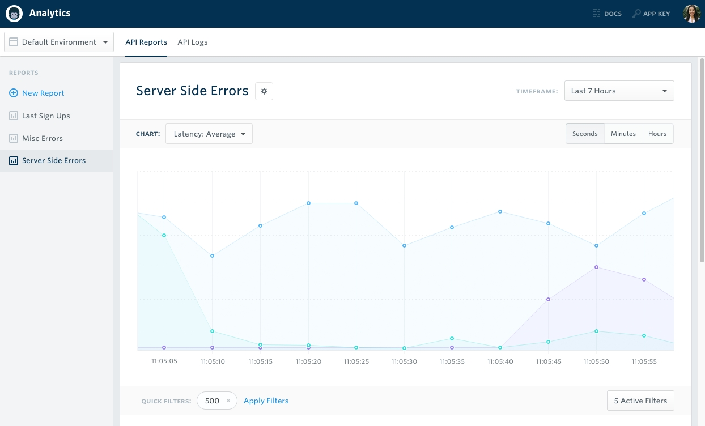Open the Last Sign Ups report
Screen dimensions: 705x426
click(x=46, y=116)
